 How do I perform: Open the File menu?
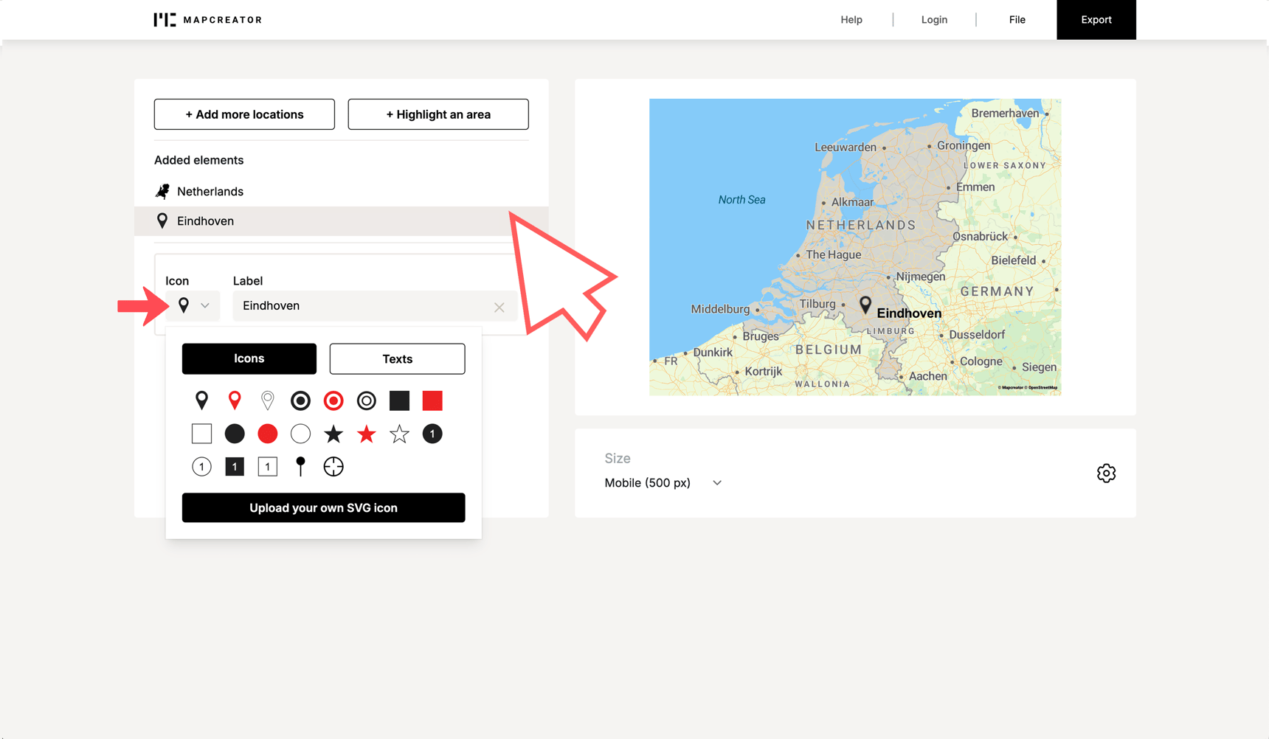(1017, 19)
